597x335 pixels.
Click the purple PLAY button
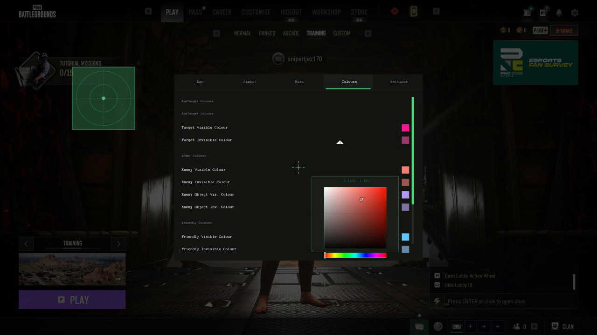pos(72,300)
